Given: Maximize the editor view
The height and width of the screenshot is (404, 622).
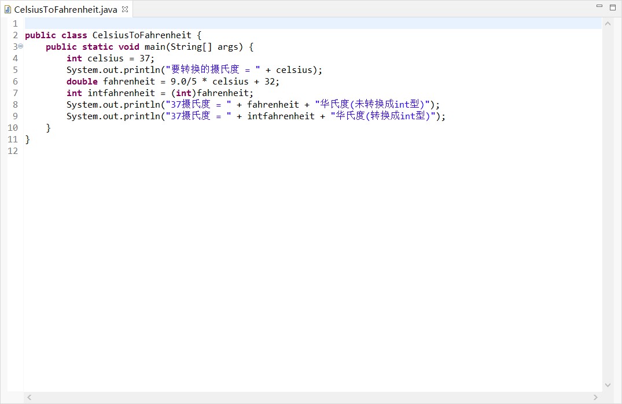Looking at the screenshot, I should [x=613, y=7].
